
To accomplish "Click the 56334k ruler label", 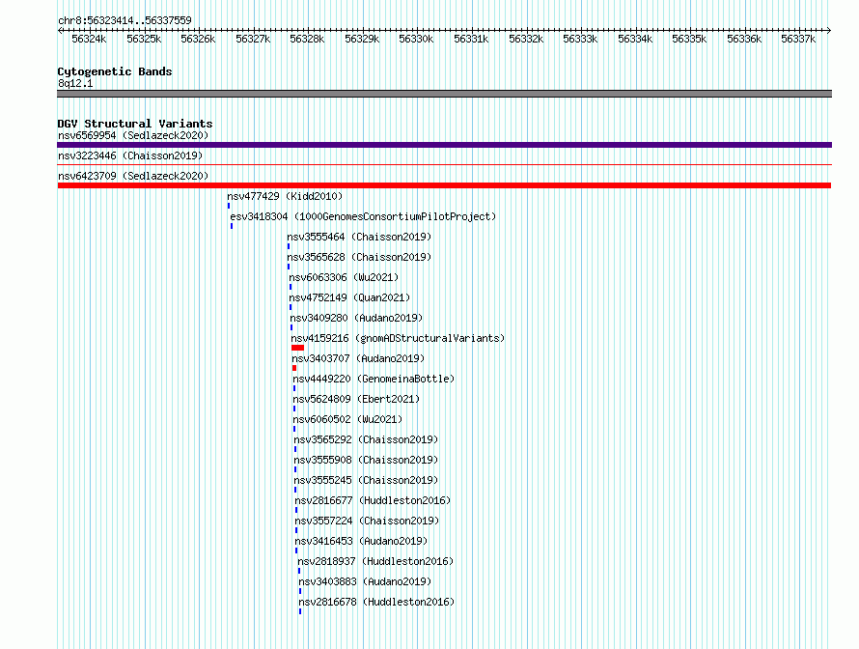I will (x=635, y=39).
